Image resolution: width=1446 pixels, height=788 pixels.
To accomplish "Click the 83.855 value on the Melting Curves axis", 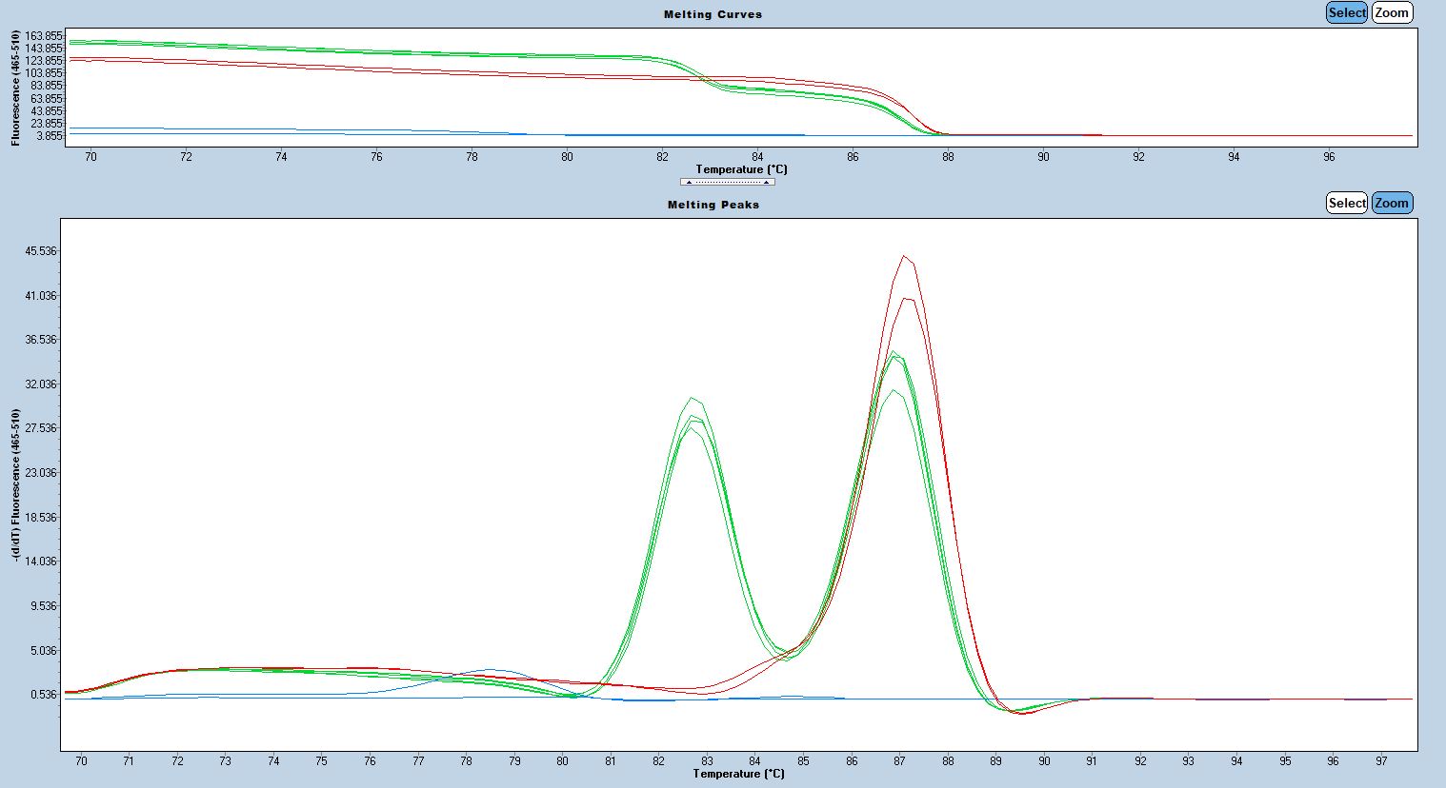I will click(47, 87).
